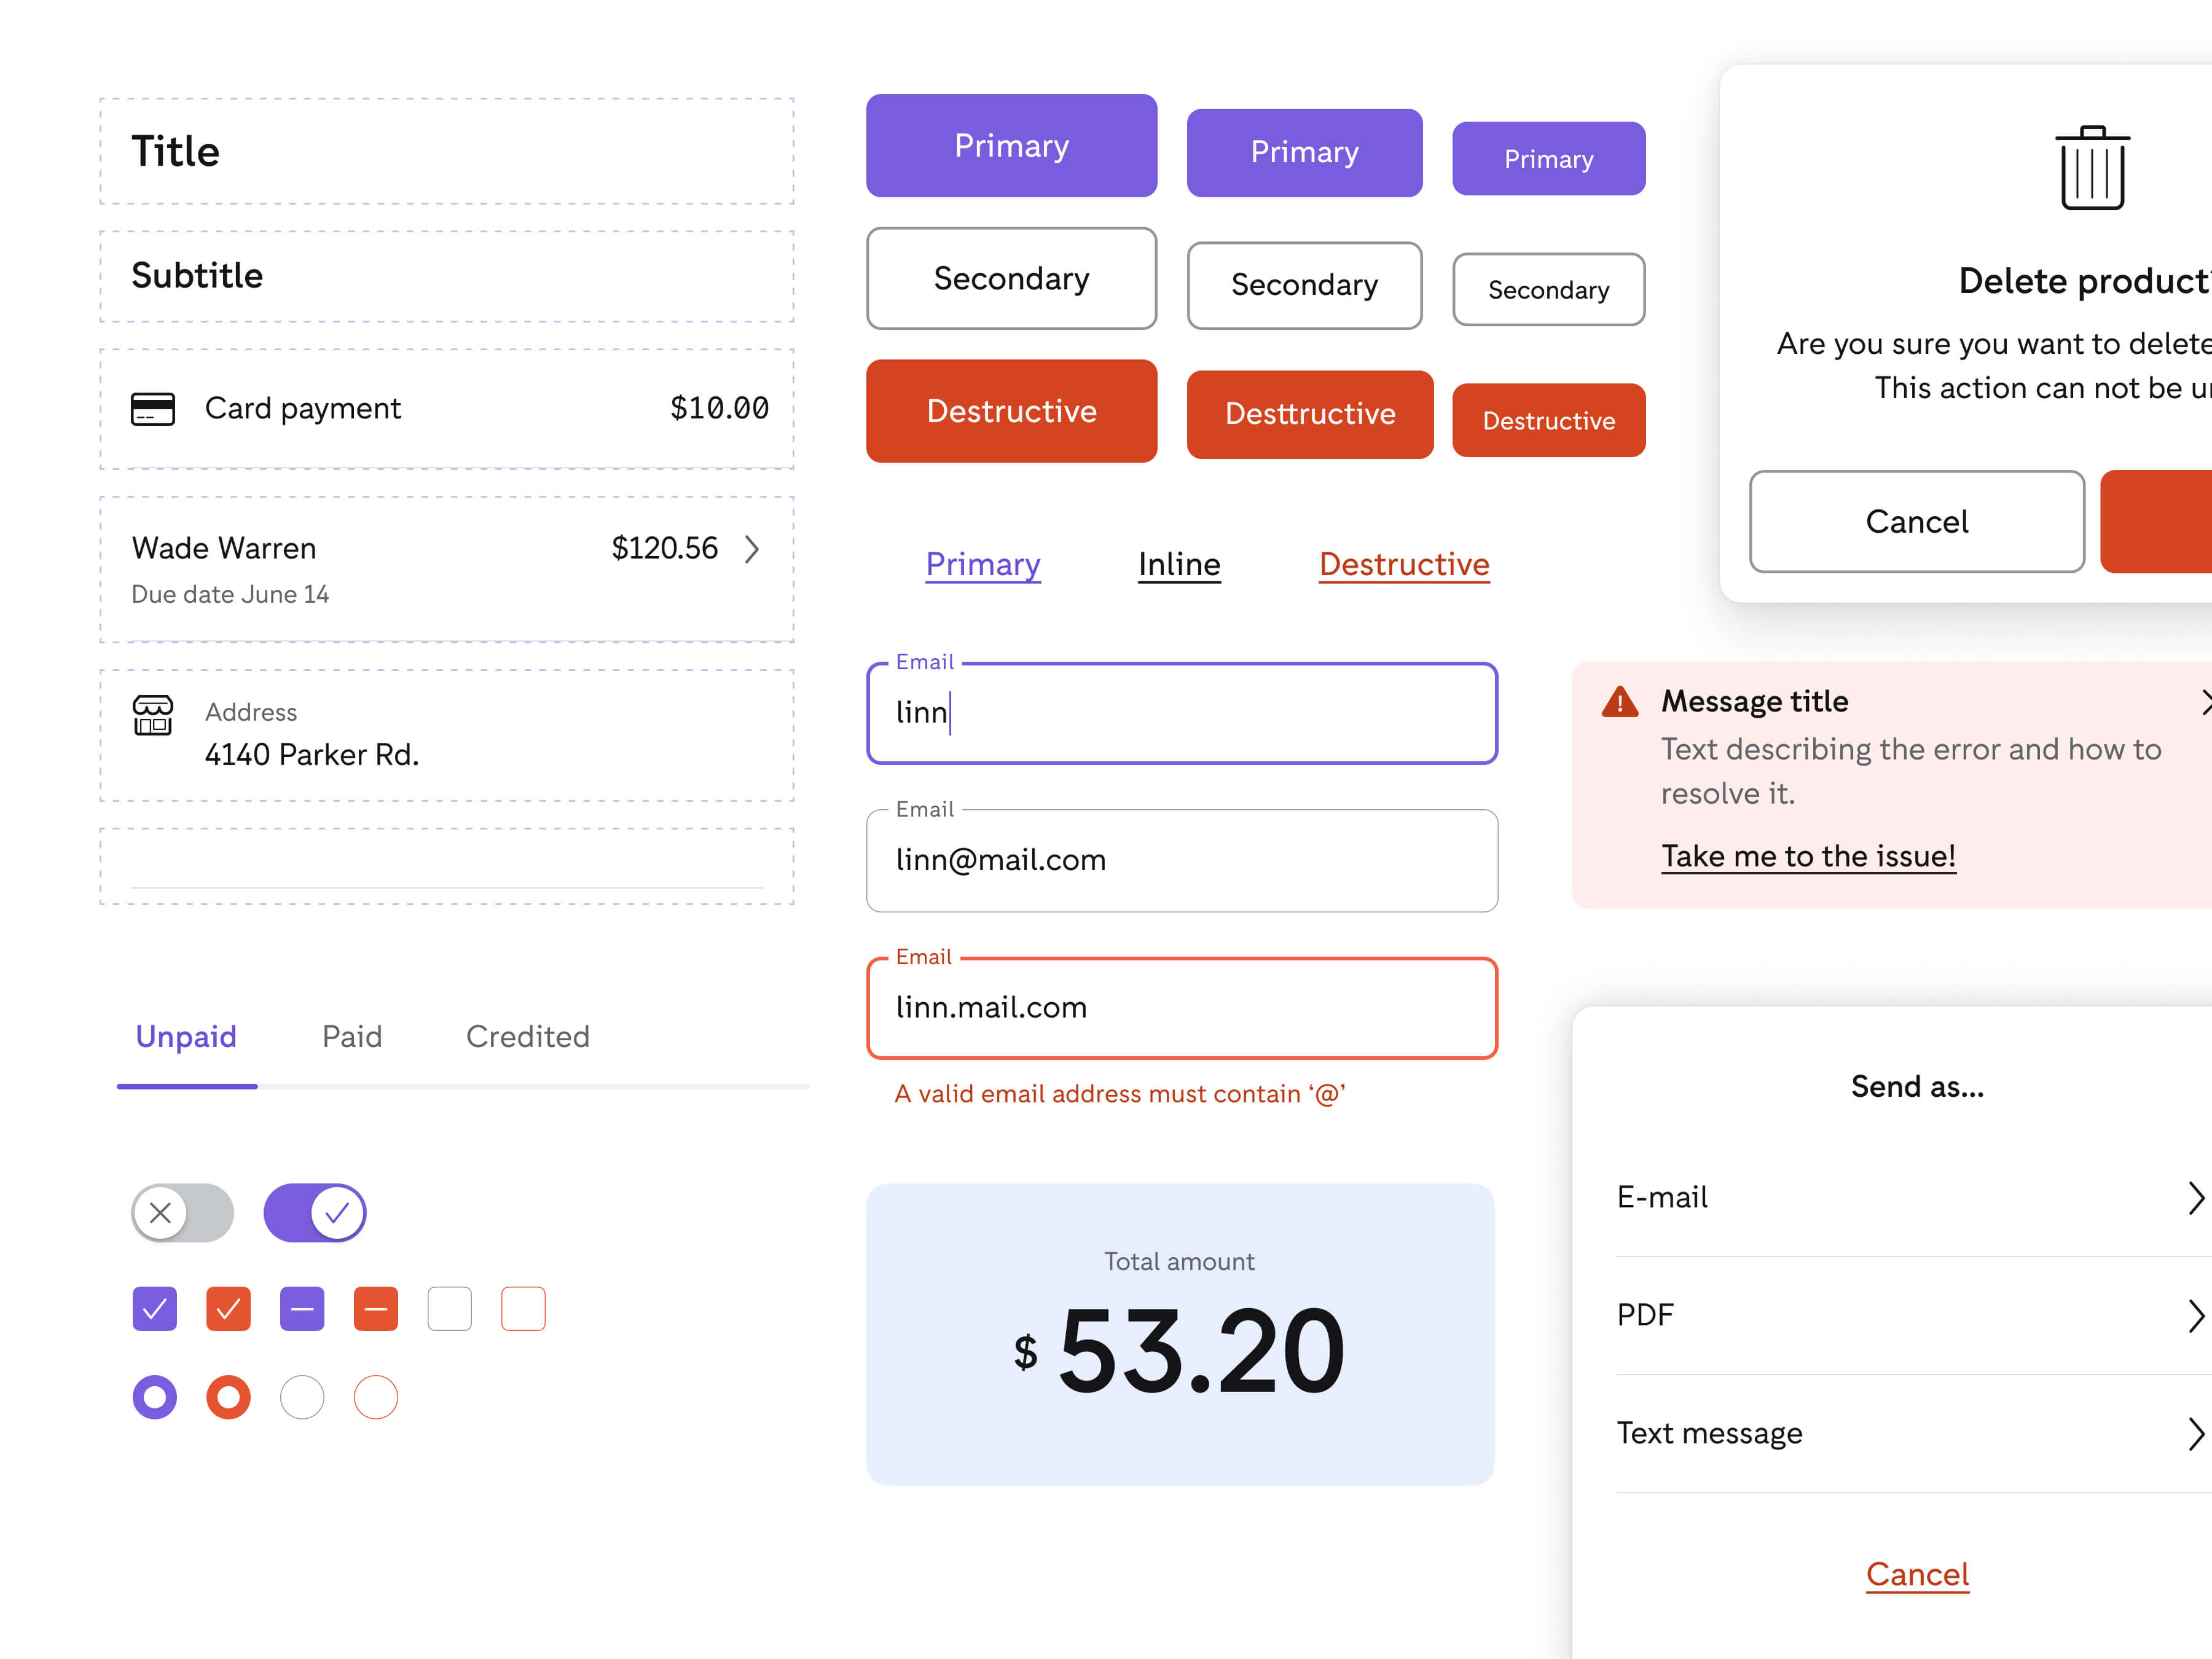2212x1659 pixels.
Task: Select the orange filled radio button
Action: pyautogui.click(x=228, y=1397)
